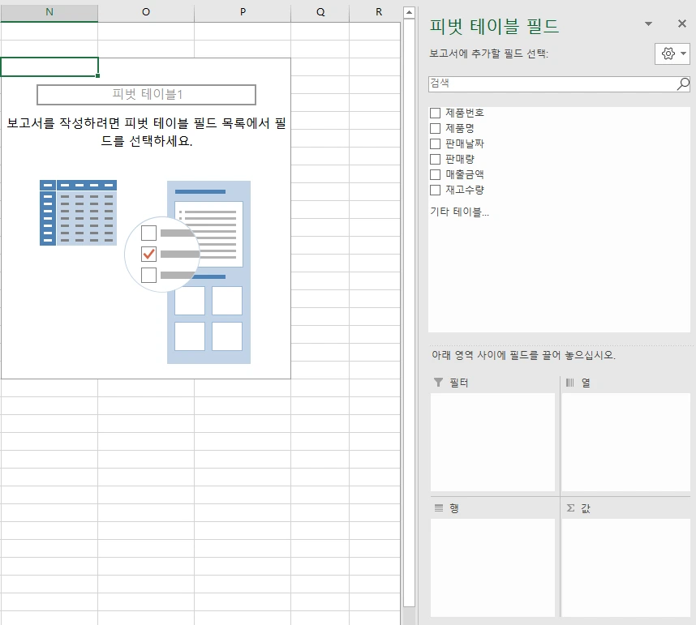
Task: Select column N by clicking its header
Action: point(49,12)
